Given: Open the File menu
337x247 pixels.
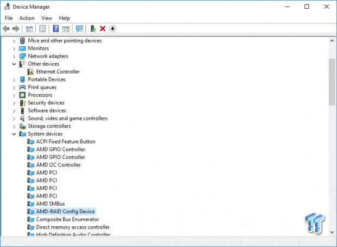Looking at the screenshot, I should pos(9,18).
